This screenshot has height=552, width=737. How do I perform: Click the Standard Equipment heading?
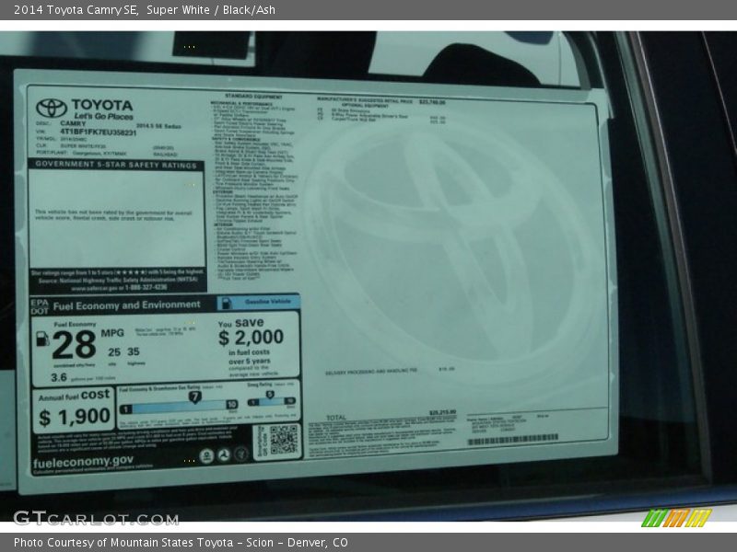click(x=253, y=96)
